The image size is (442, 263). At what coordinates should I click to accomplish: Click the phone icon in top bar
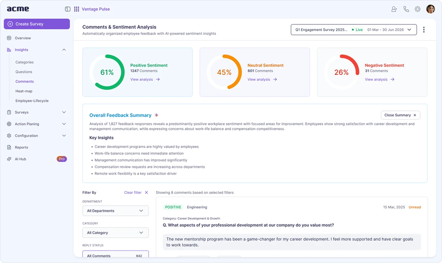pos(406,9)
